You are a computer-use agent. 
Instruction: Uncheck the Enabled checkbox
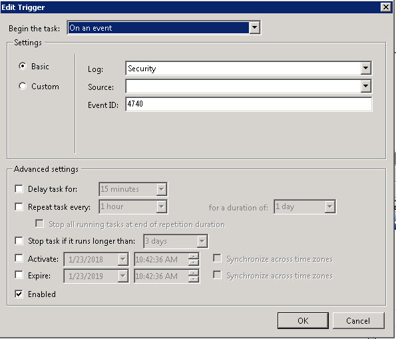pyautogui.click(x=19, y=294)
